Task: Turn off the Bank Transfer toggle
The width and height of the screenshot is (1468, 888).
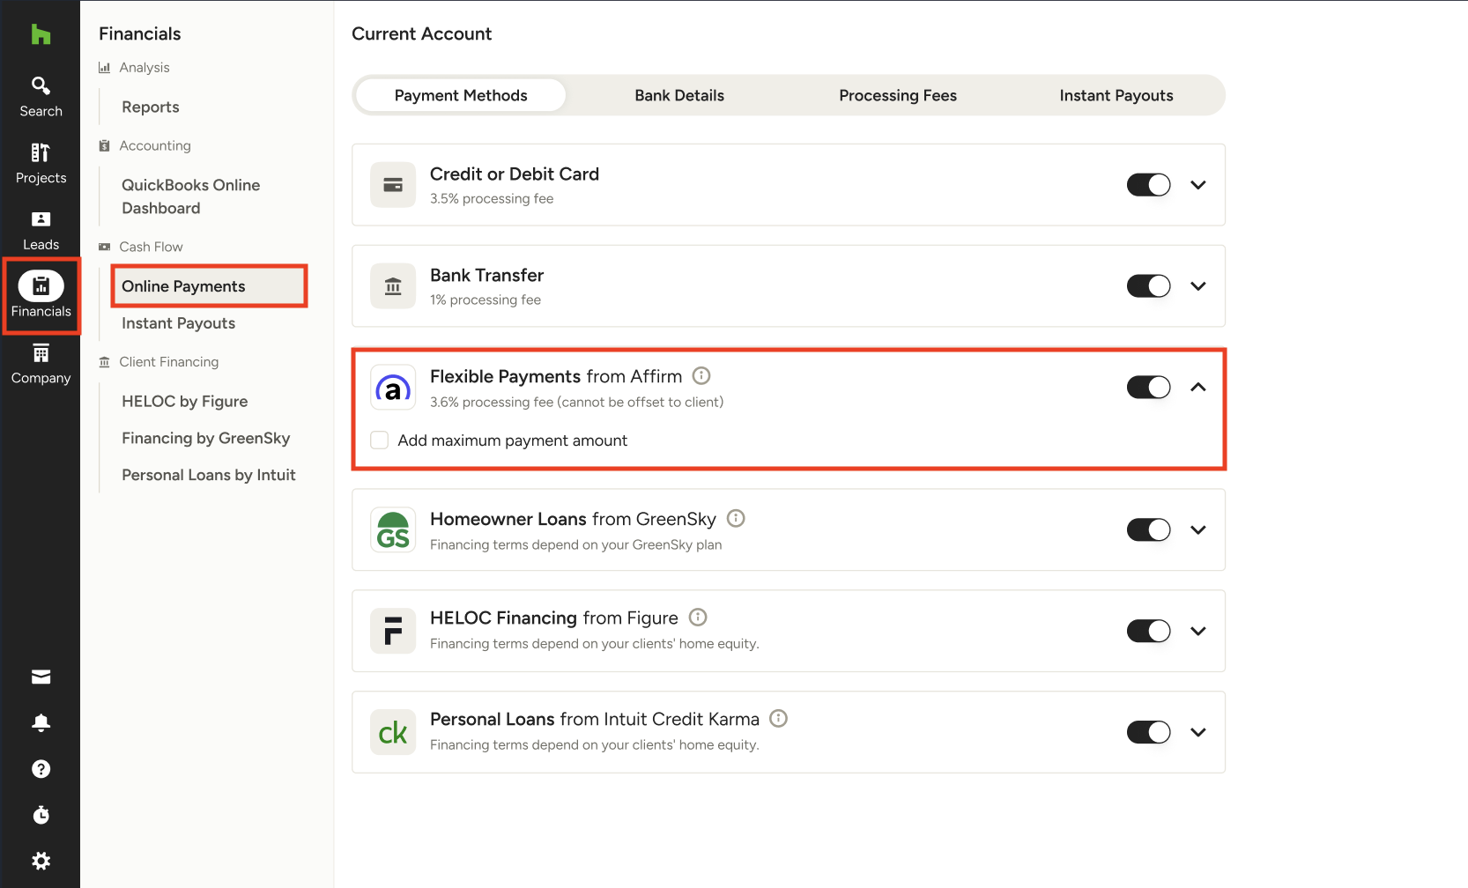Action: pyautogui.click(x=1148, y=286)
